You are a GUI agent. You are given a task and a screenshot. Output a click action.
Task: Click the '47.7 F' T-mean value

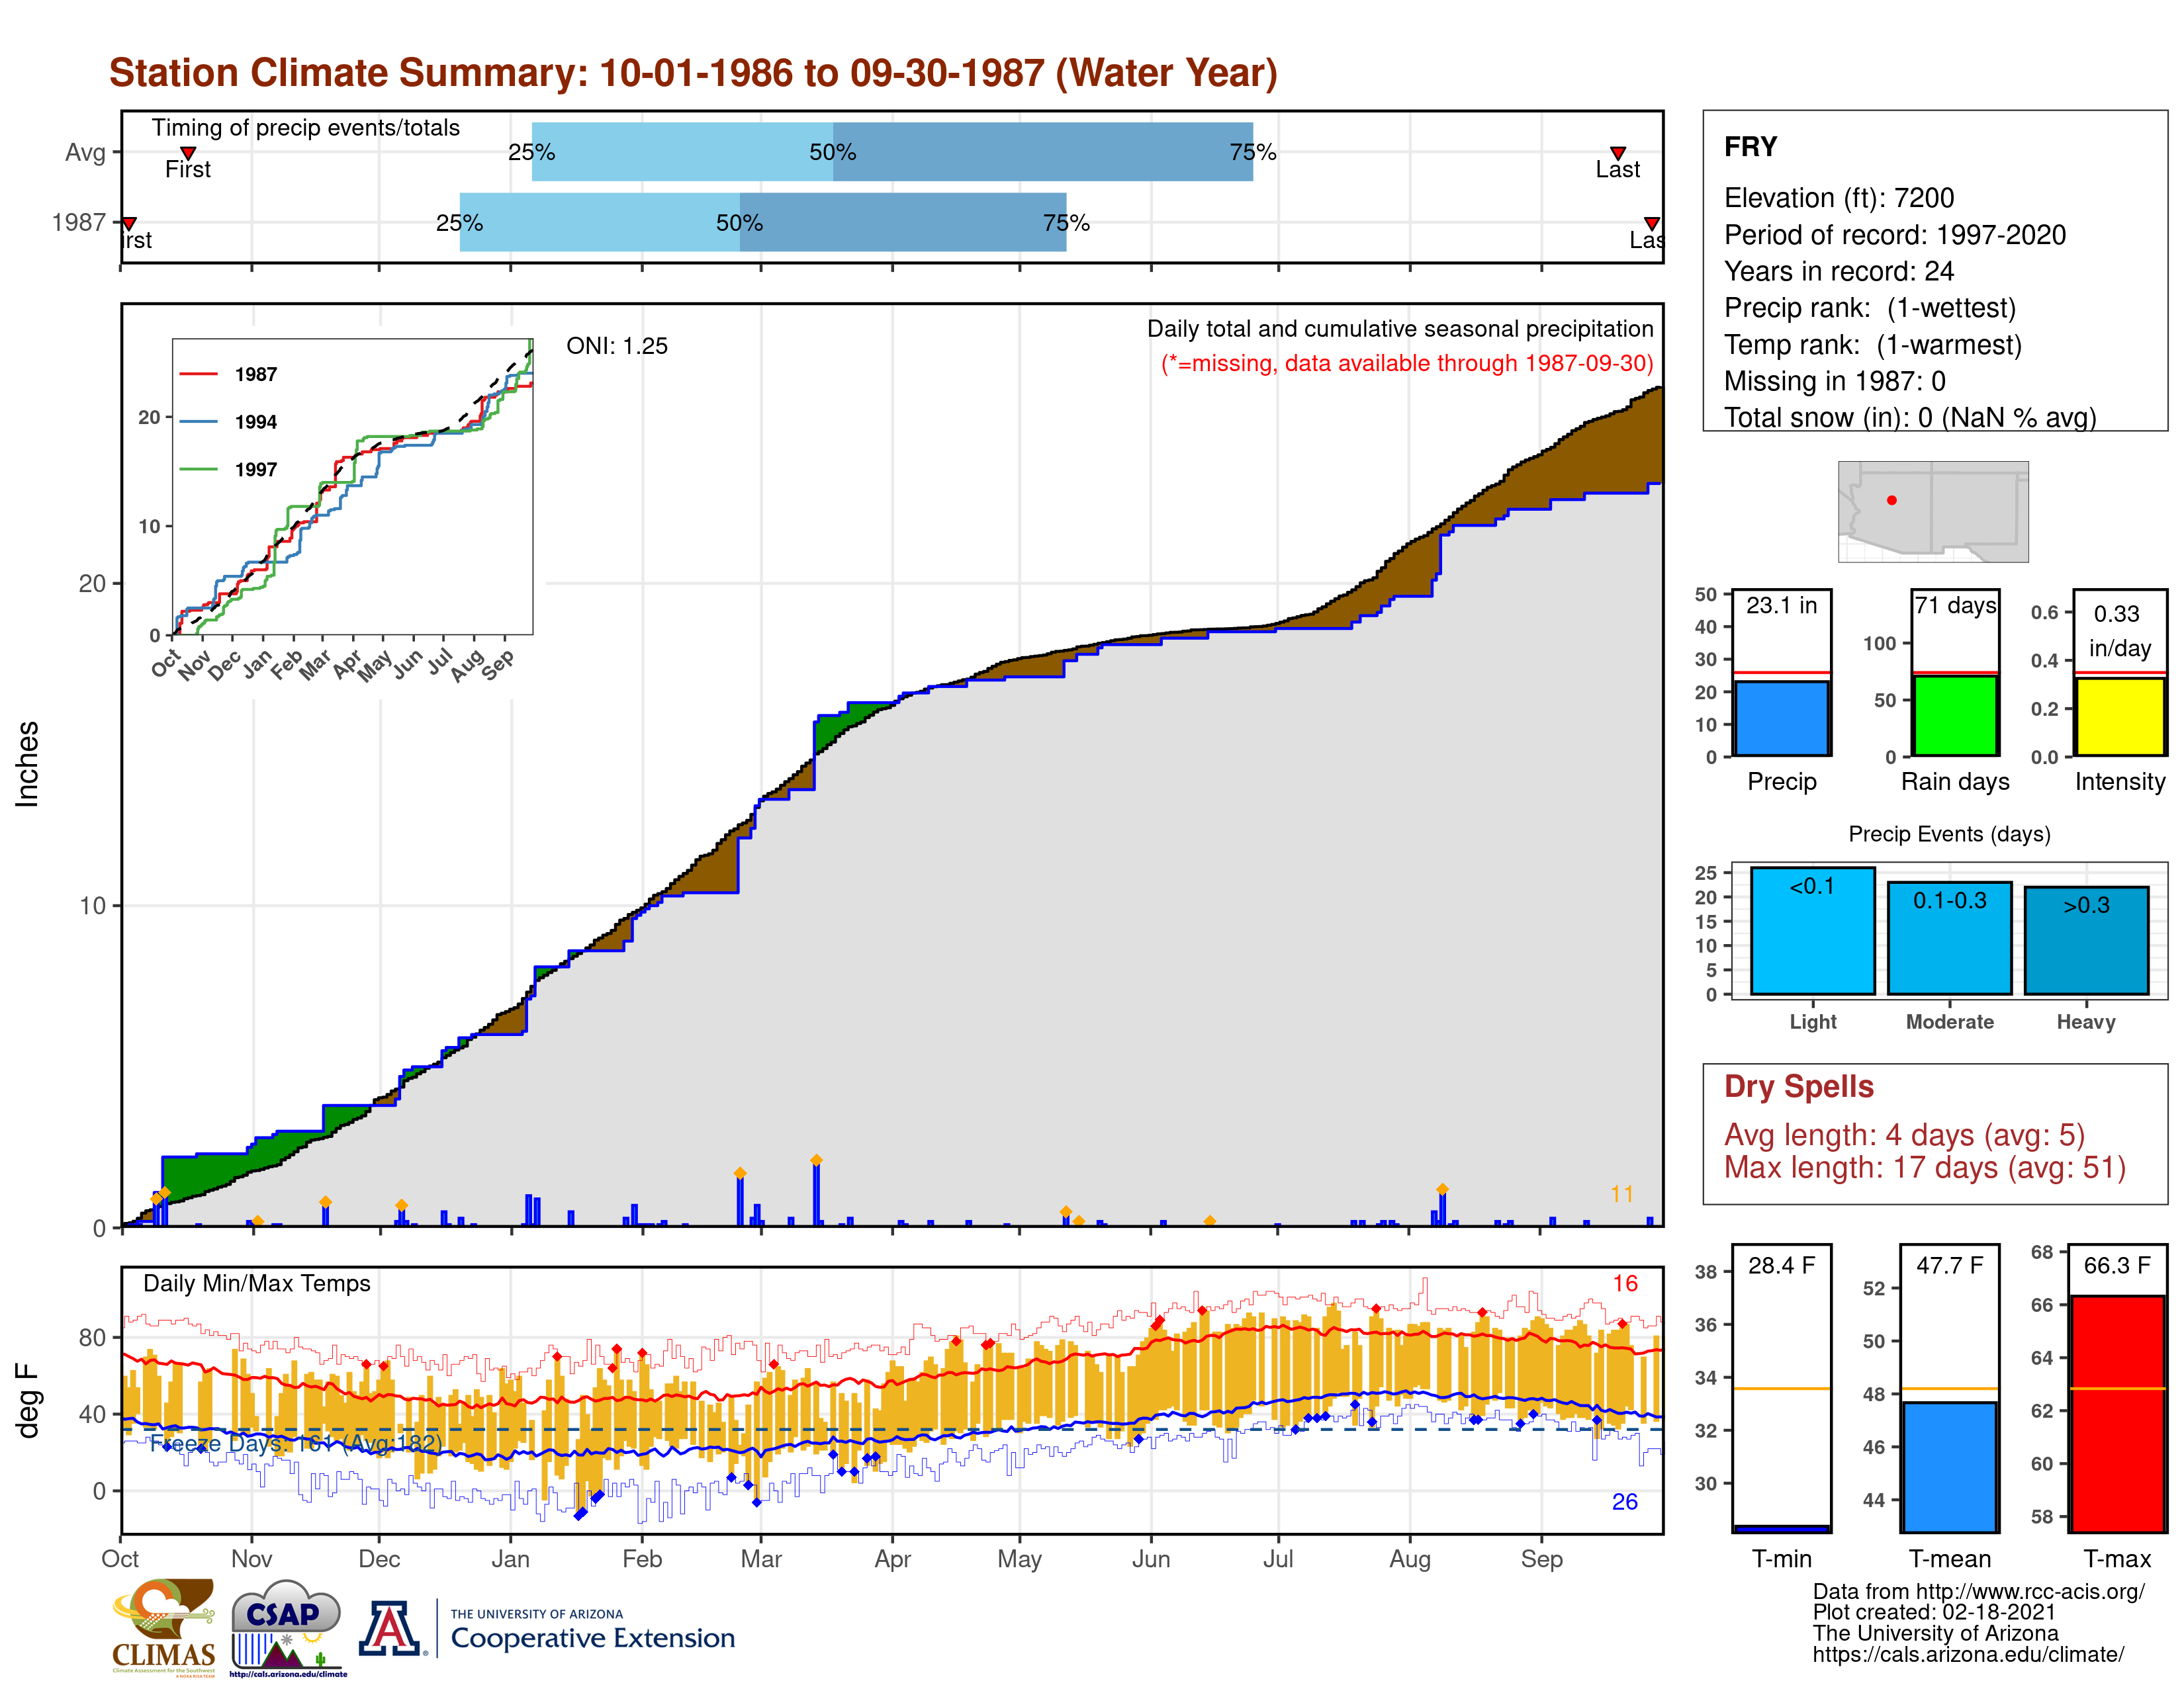coord(1949,1265)
